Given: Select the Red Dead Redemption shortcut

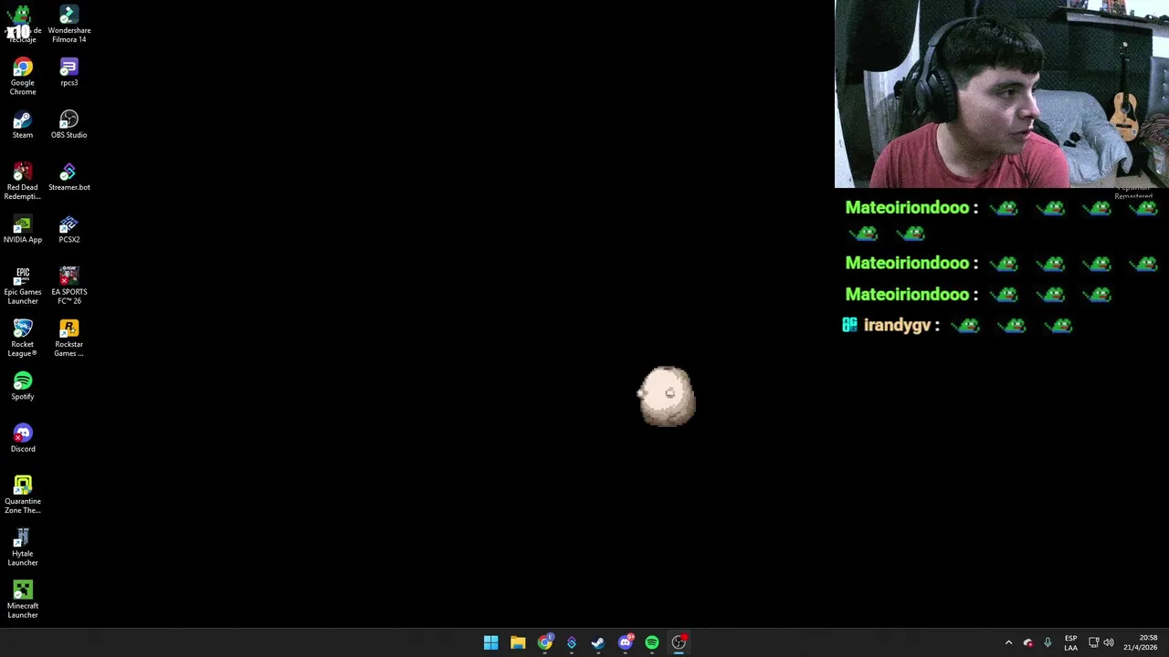Looking at the screenshot, I should [x=22, y=182].
